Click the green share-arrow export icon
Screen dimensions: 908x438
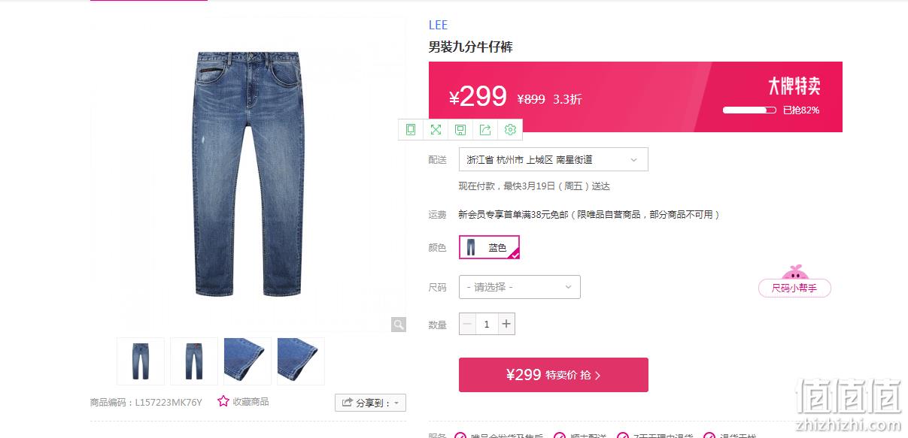pyautogui.click(x=485, y=130)
